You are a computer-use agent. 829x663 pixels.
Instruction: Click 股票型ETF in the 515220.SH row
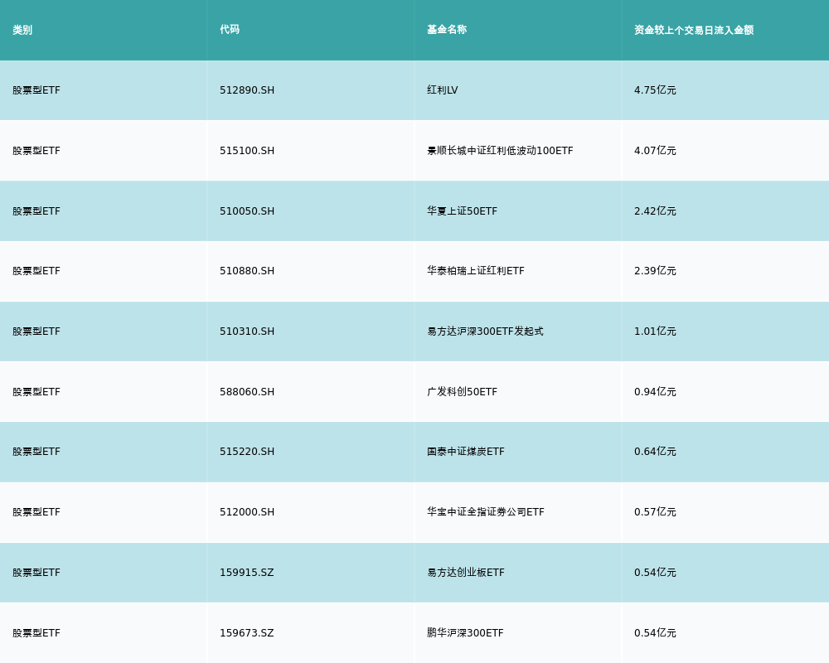(36, 452)
